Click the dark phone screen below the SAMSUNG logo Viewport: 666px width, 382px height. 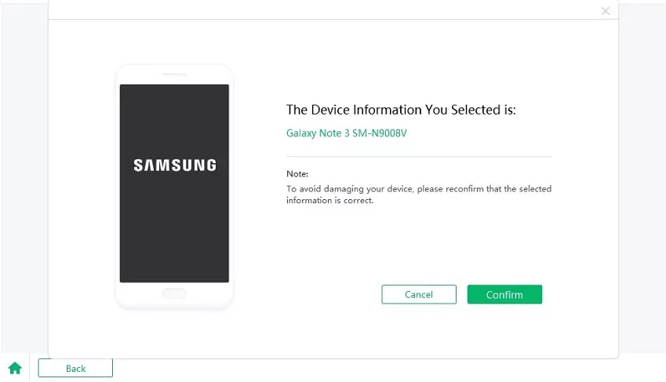pos(174,227)
